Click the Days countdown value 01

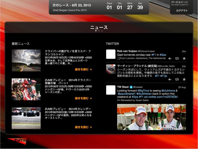pos(109,7)
